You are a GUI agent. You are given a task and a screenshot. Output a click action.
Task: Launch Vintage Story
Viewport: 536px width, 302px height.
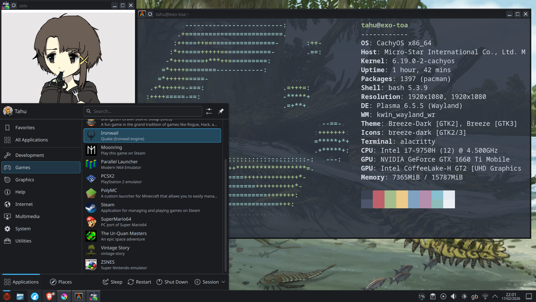pyautogui.click(x=152, y=250)
